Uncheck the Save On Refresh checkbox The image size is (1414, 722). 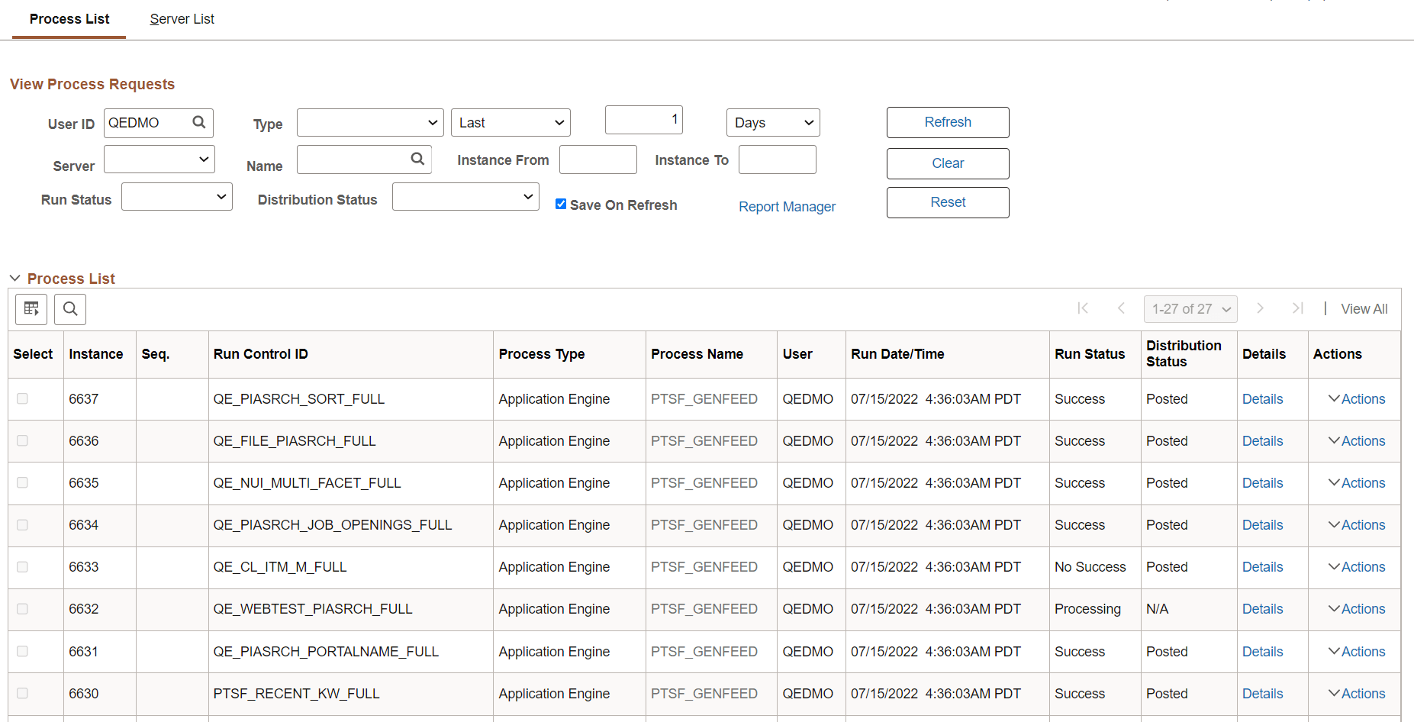pos(561,204)
